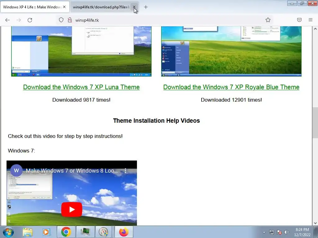Bookmark this page with the star

tap(268, 20)
